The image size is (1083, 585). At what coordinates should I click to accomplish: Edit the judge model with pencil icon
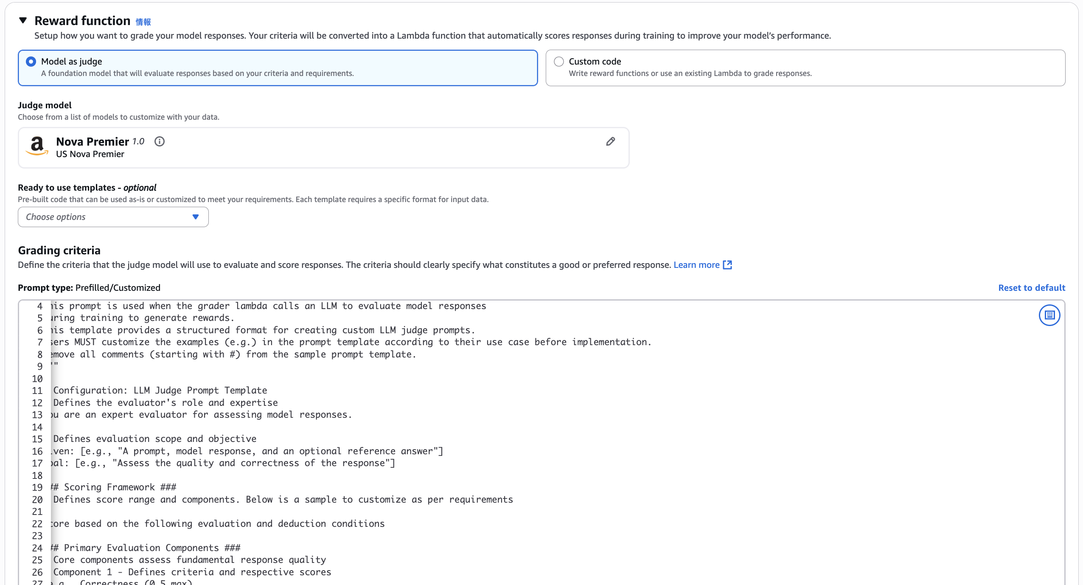[x=610, y=141]
